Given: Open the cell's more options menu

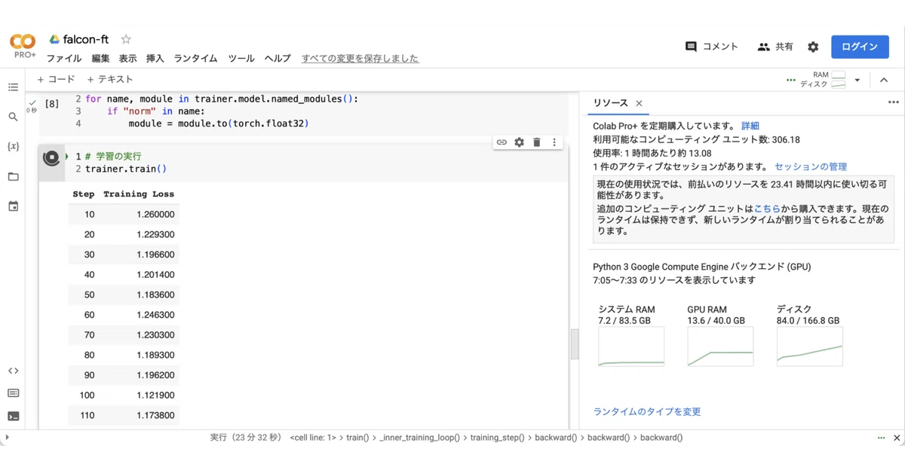Looking at the screenshot, I should pyautogui.click(x=554, y=142).
